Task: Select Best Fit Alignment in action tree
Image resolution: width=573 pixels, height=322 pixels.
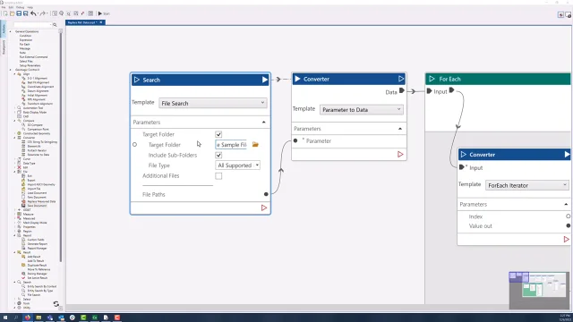Action: (38, 82)
